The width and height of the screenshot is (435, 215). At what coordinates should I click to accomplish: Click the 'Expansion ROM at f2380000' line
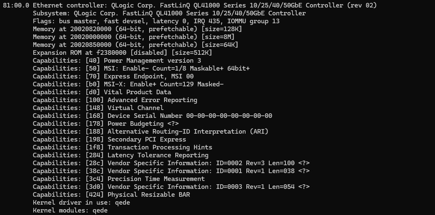[x=122, y=53]
